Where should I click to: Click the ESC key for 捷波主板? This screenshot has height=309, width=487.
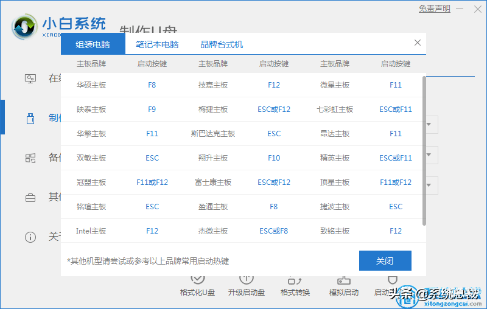pos(396,207)
